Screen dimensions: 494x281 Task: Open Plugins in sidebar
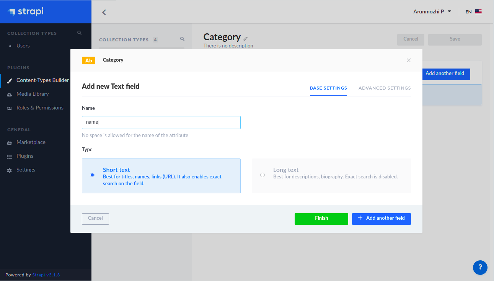coord(25,156)
